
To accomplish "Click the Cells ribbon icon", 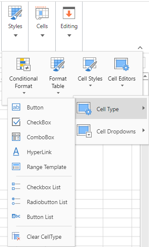I will pos(42,13).
